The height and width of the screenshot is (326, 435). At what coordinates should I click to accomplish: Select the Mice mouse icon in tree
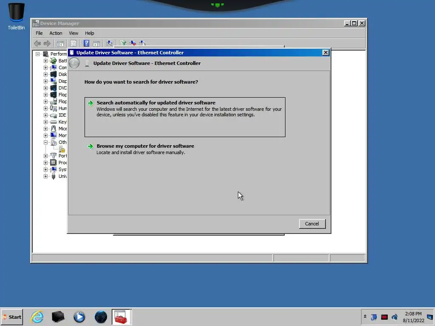coord(53,129)
